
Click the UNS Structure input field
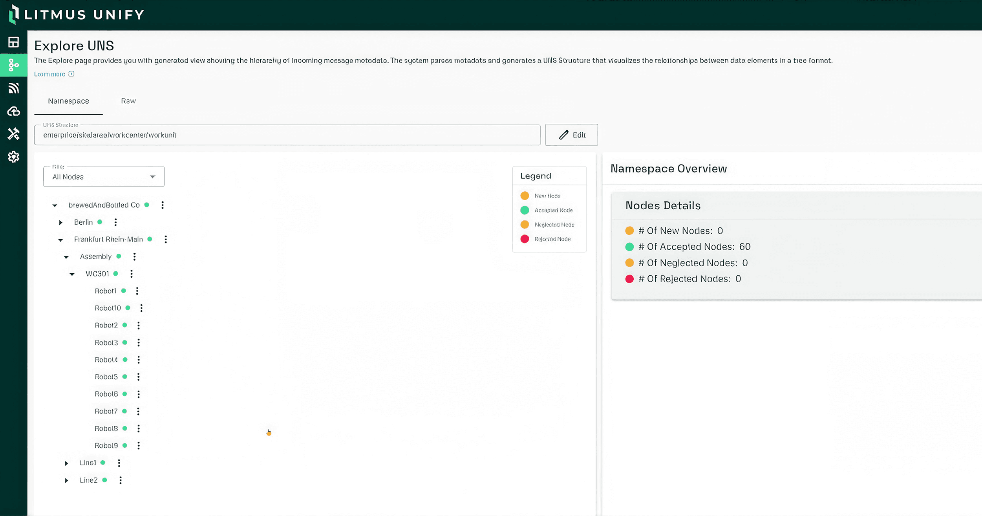[x=287, y=135]
